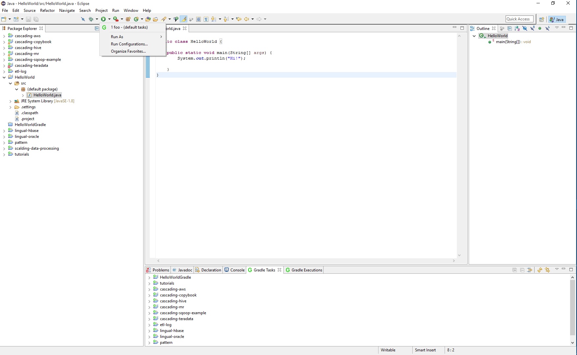Click the editor horizontal scrollbar right arrow
The image size is (577, 355).
point(454,261)
